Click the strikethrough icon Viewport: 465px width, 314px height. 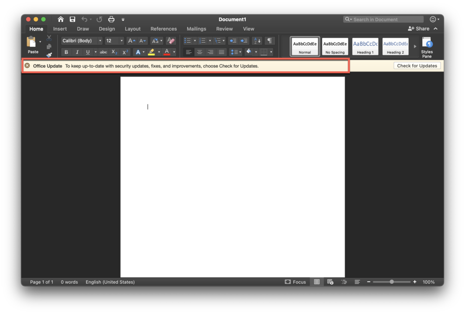tap(103, 52)
